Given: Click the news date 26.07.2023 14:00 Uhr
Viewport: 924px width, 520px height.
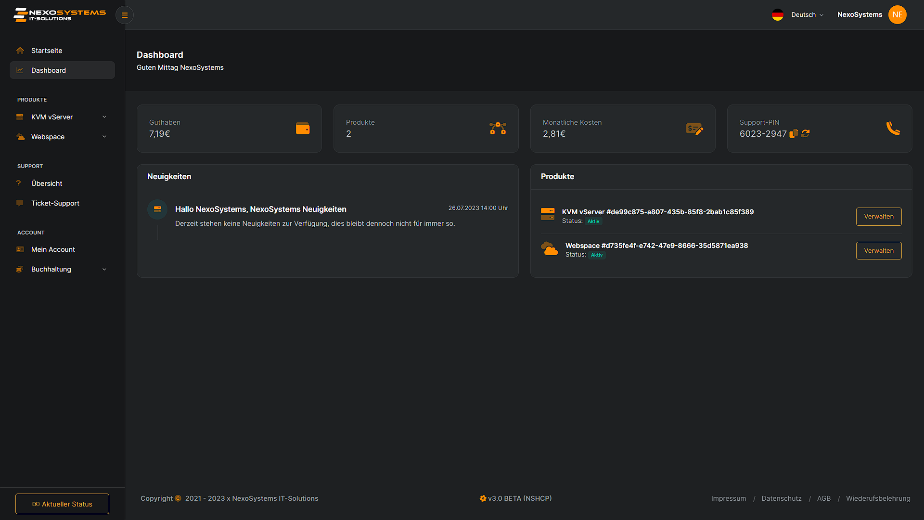Looking at the screenshot, I should pyautogui.click(x=478, y=208).
